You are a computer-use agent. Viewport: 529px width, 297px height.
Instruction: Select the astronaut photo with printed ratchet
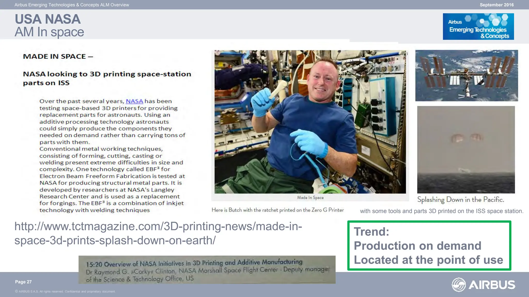310,122
